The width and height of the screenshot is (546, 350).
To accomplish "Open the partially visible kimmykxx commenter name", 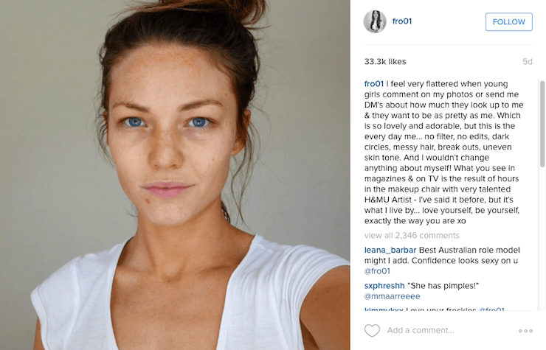I will click(x=384, y=309).
